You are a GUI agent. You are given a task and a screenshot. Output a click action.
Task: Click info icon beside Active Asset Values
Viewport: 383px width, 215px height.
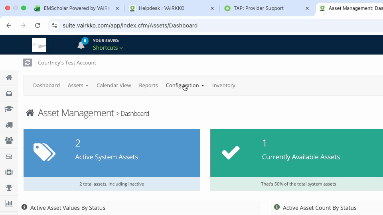point(24,207)
